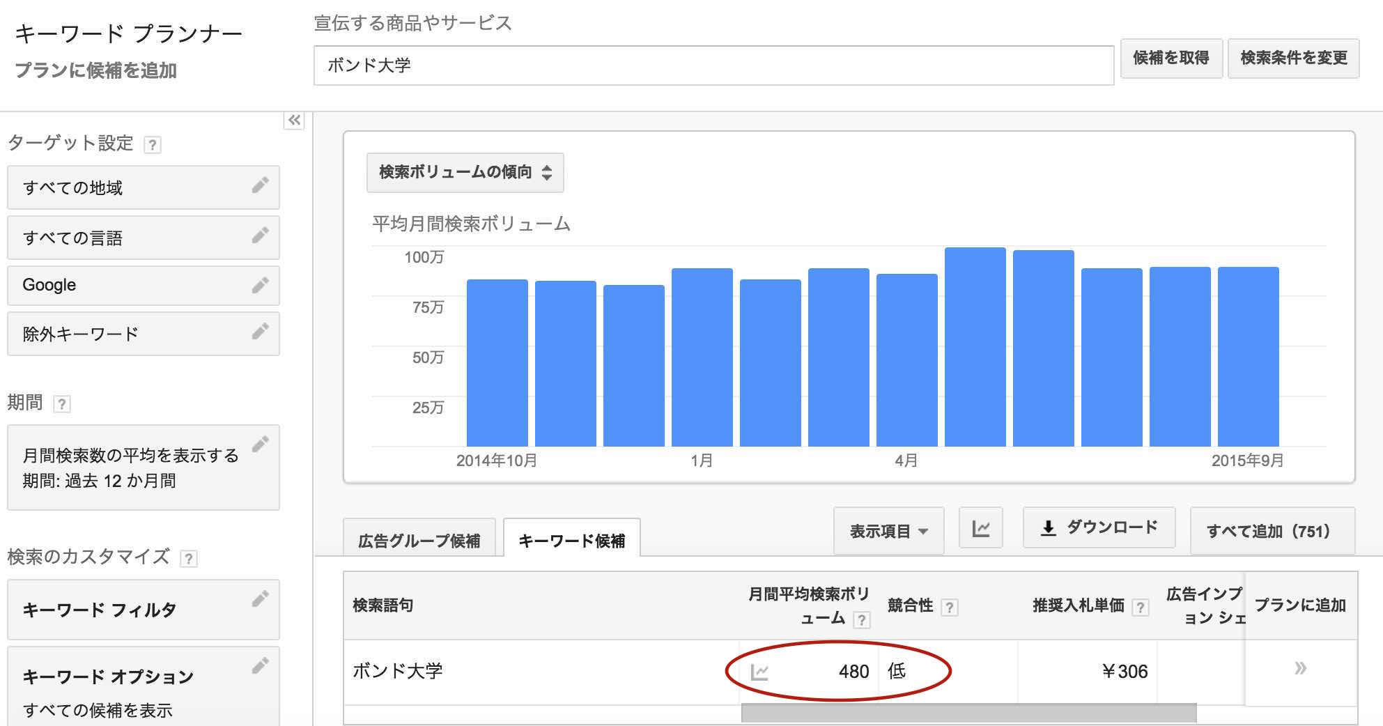Image resolution: width=1383 pixels, height=726 pixels.
Task: Edit 除外キーワード with the pencil icon
Action: pos(260,332)
